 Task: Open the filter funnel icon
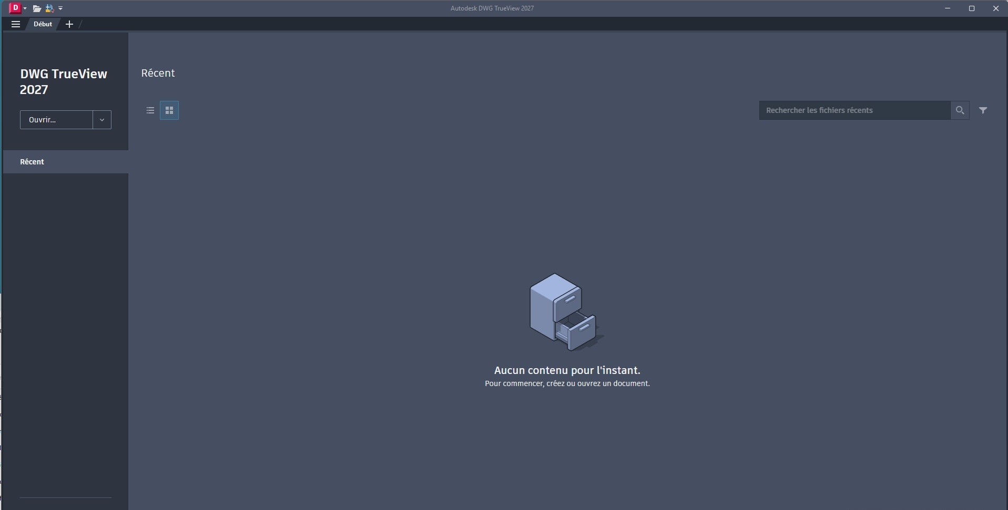(x=983, y=110)
